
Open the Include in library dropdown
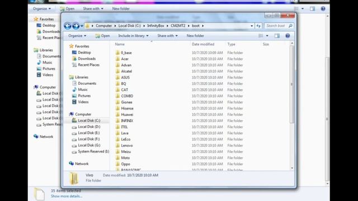click(133, 36)
